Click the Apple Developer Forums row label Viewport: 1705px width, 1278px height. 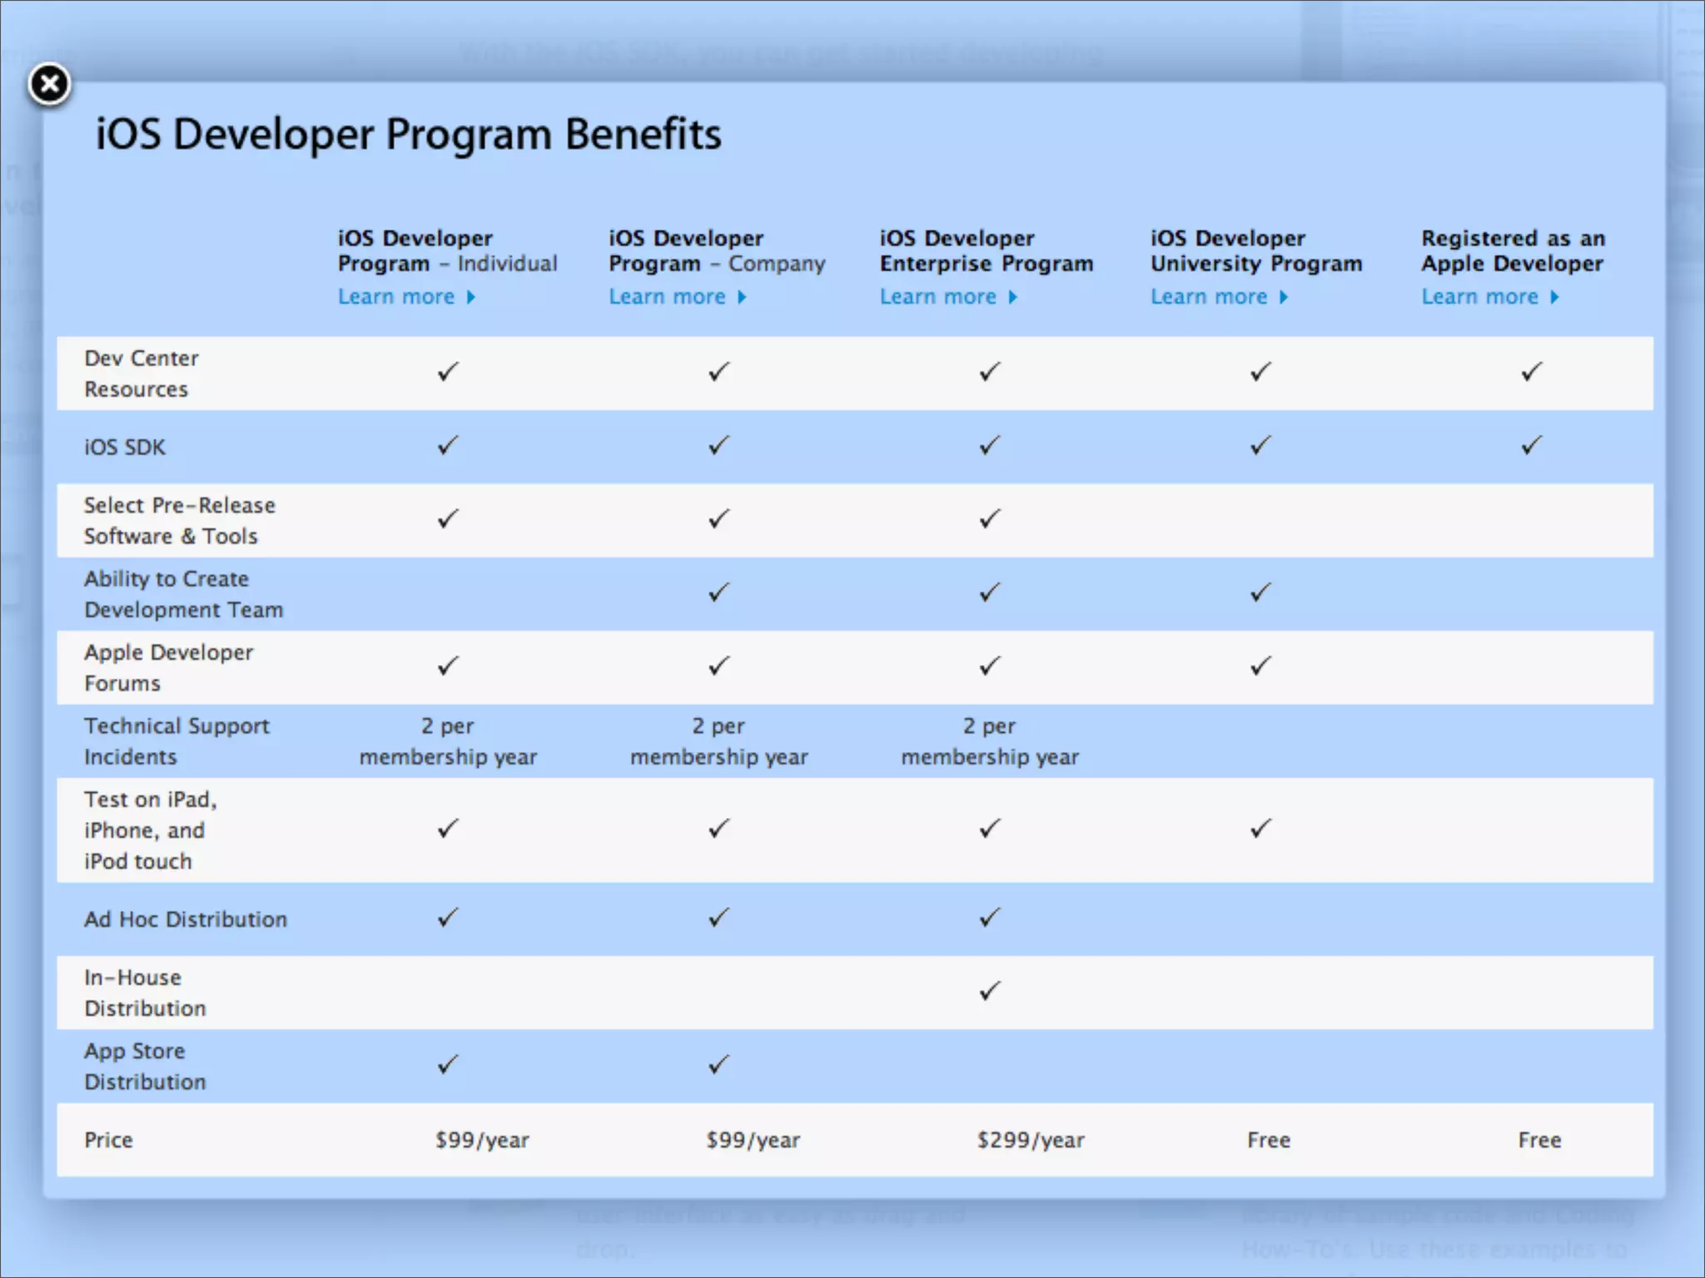pyautogui.click(x=168, y=667)
